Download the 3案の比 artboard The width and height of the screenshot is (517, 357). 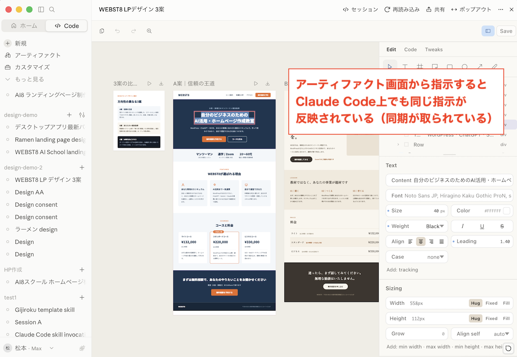coord(161,84)
